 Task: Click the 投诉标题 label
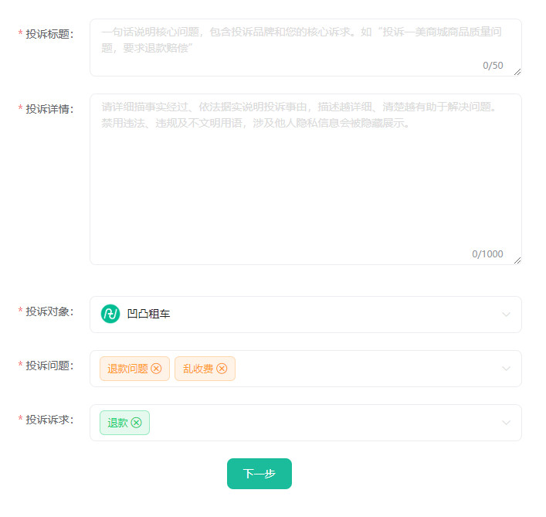pos(49,34)
